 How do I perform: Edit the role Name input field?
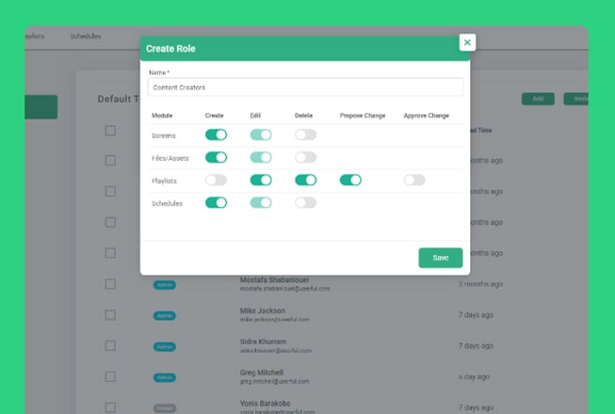[x=305, y=87]
